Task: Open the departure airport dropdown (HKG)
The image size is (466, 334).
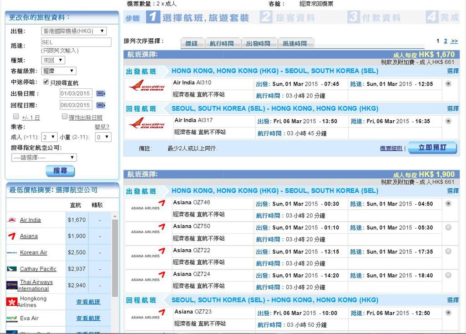Action: [74, 31]
